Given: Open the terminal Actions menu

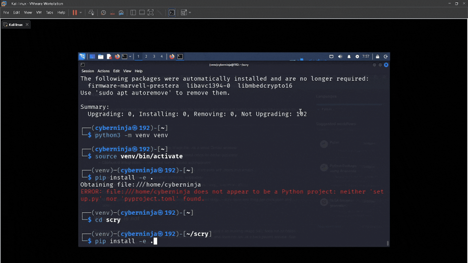Looking at the screenshot, I should [103, 71].
